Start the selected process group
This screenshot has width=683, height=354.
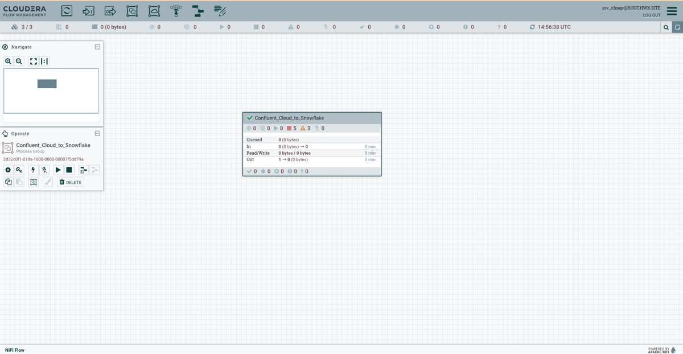(x=58, y=170)
